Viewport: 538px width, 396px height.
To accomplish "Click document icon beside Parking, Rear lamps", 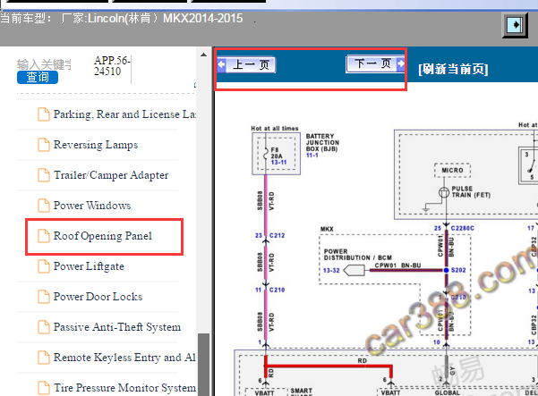I will pos(44,114).
